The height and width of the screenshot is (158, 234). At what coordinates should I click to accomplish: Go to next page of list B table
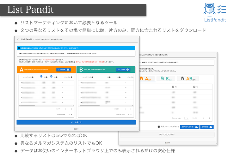[x=131, y=109]
